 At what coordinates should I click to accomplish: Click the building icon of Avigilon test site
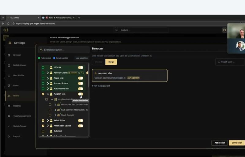click(55, 99)
